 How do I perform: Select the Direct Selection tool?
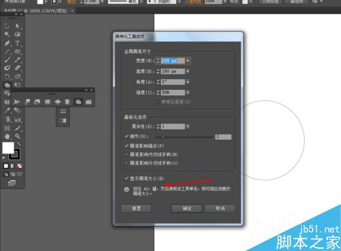[x=18, y=26]
